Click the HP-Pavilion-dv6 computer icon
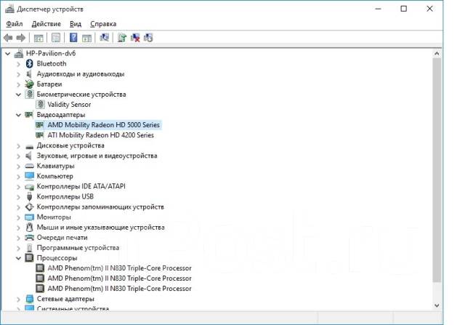The height and width of the screenshot is (325, 465). pos(19,53)
